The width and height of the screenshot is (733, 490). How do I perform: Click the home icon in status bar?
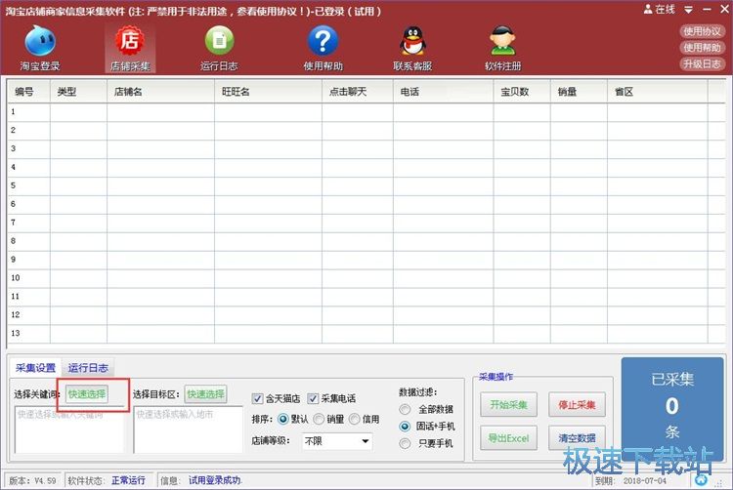pyautogui.click(x=701, y=479)
